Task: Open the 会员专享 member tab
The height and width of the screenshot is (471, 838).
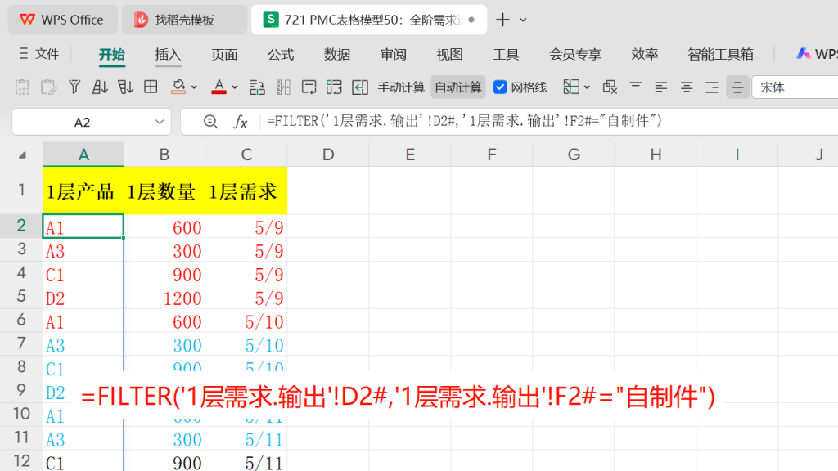Action: [575, 55]
